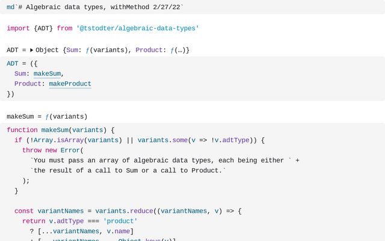Expand the ADT Object disclosure triangle
This screenshot has width=385, height=241.
click(31, 50)
